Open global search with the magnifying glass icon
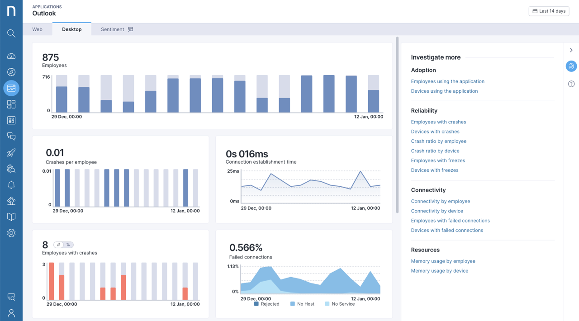 tap(11, 33)
